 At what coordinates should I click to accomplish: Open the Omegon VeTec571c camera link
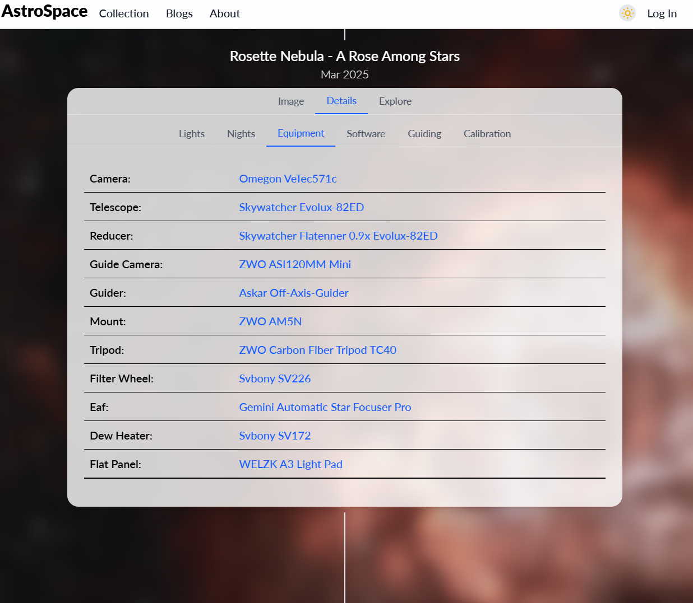(x=288, y=179)
